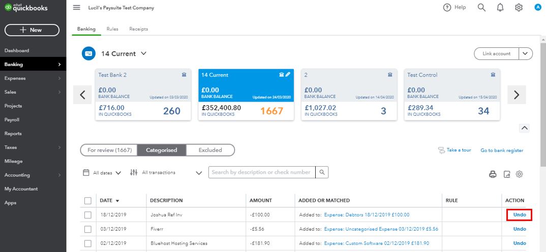Open Expense: Uncategorised Expense 03/12/2019 link
Image resolution: width=546 pixels, height=252 pixels.
[381, 229]
